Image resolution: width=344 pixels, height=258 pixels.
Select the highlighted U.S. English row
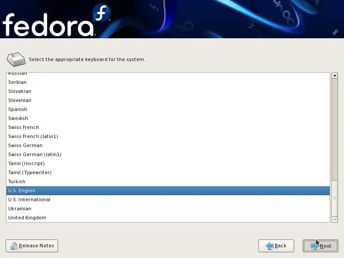168,190
